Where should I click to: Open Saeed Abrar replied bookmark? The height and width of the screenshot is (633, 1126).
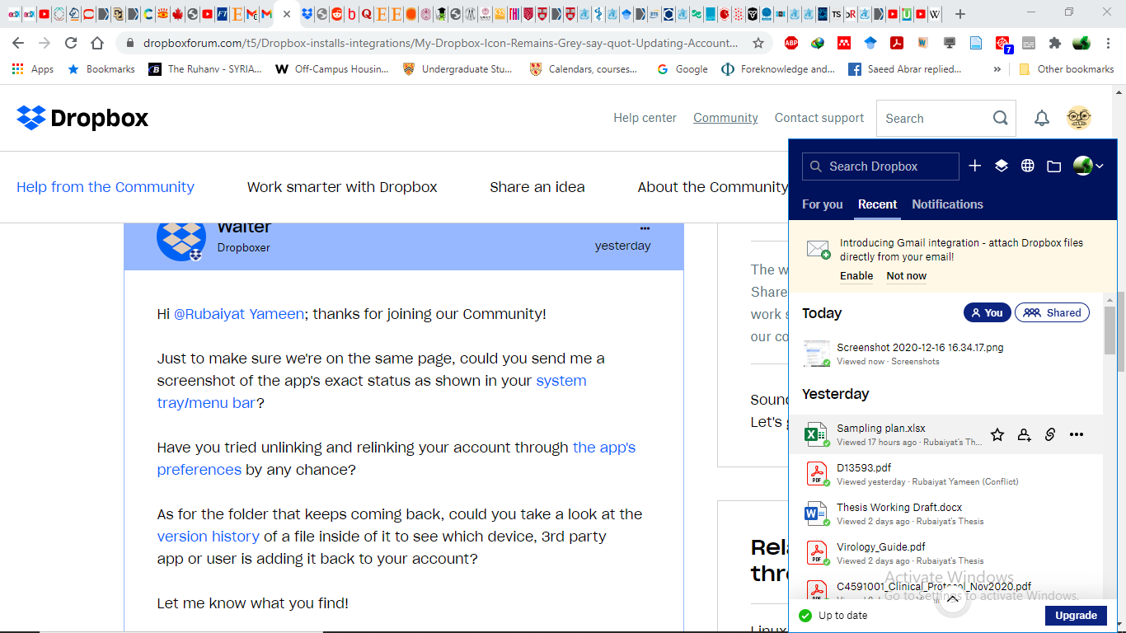[905, 69]
